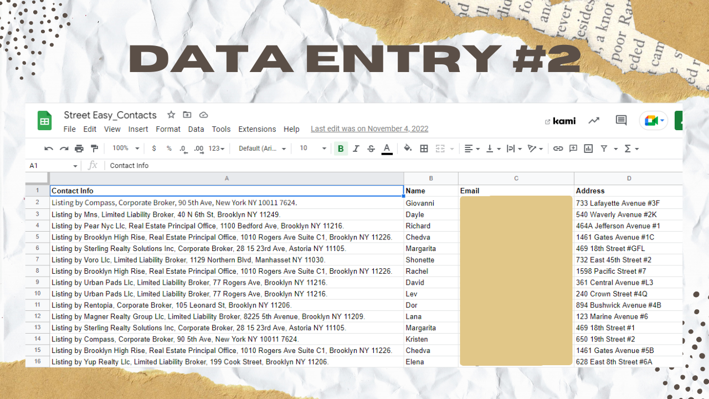This screenshot has width=709, height=399.
Task: Open the font size 10 dropdown
Action: [313, 149]
